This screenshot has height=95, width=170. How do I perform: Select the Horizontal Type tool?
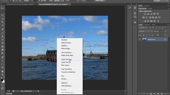pos(2,61)
